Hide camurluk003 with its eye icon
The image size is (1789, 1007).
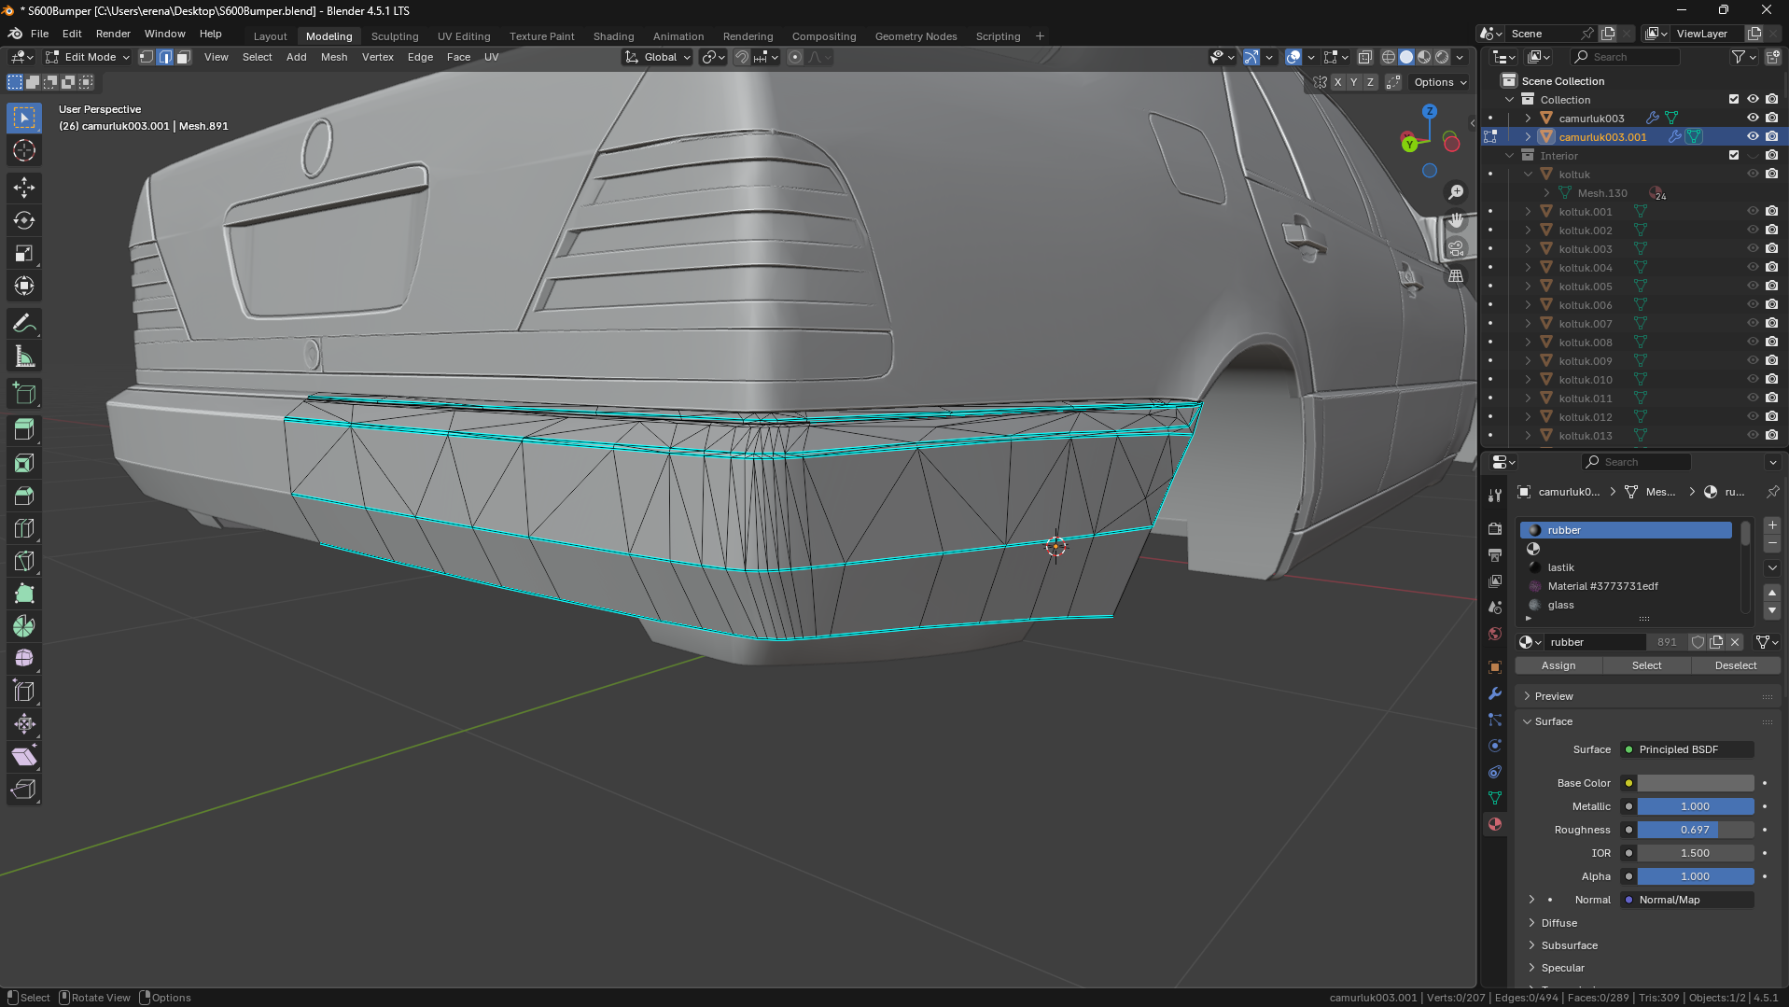[x=1753, y=118]
